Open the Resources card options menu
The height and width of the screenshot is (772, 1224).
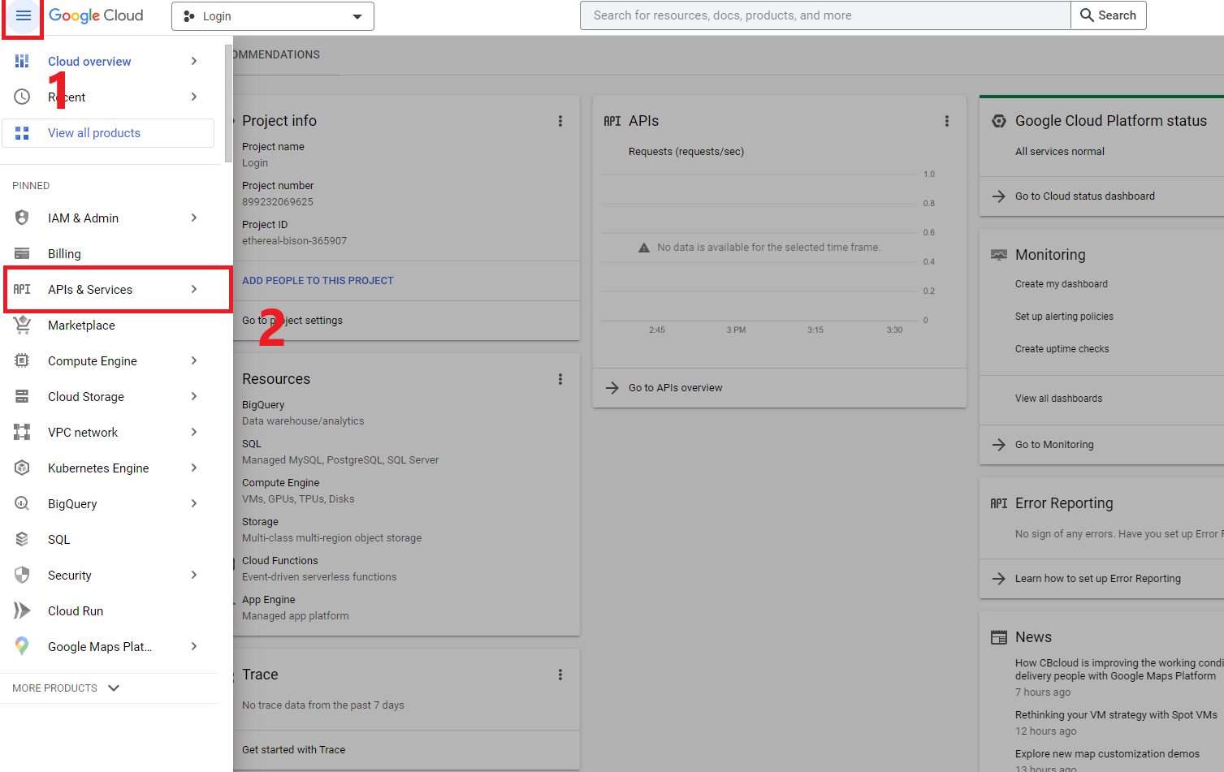(560, 379)
